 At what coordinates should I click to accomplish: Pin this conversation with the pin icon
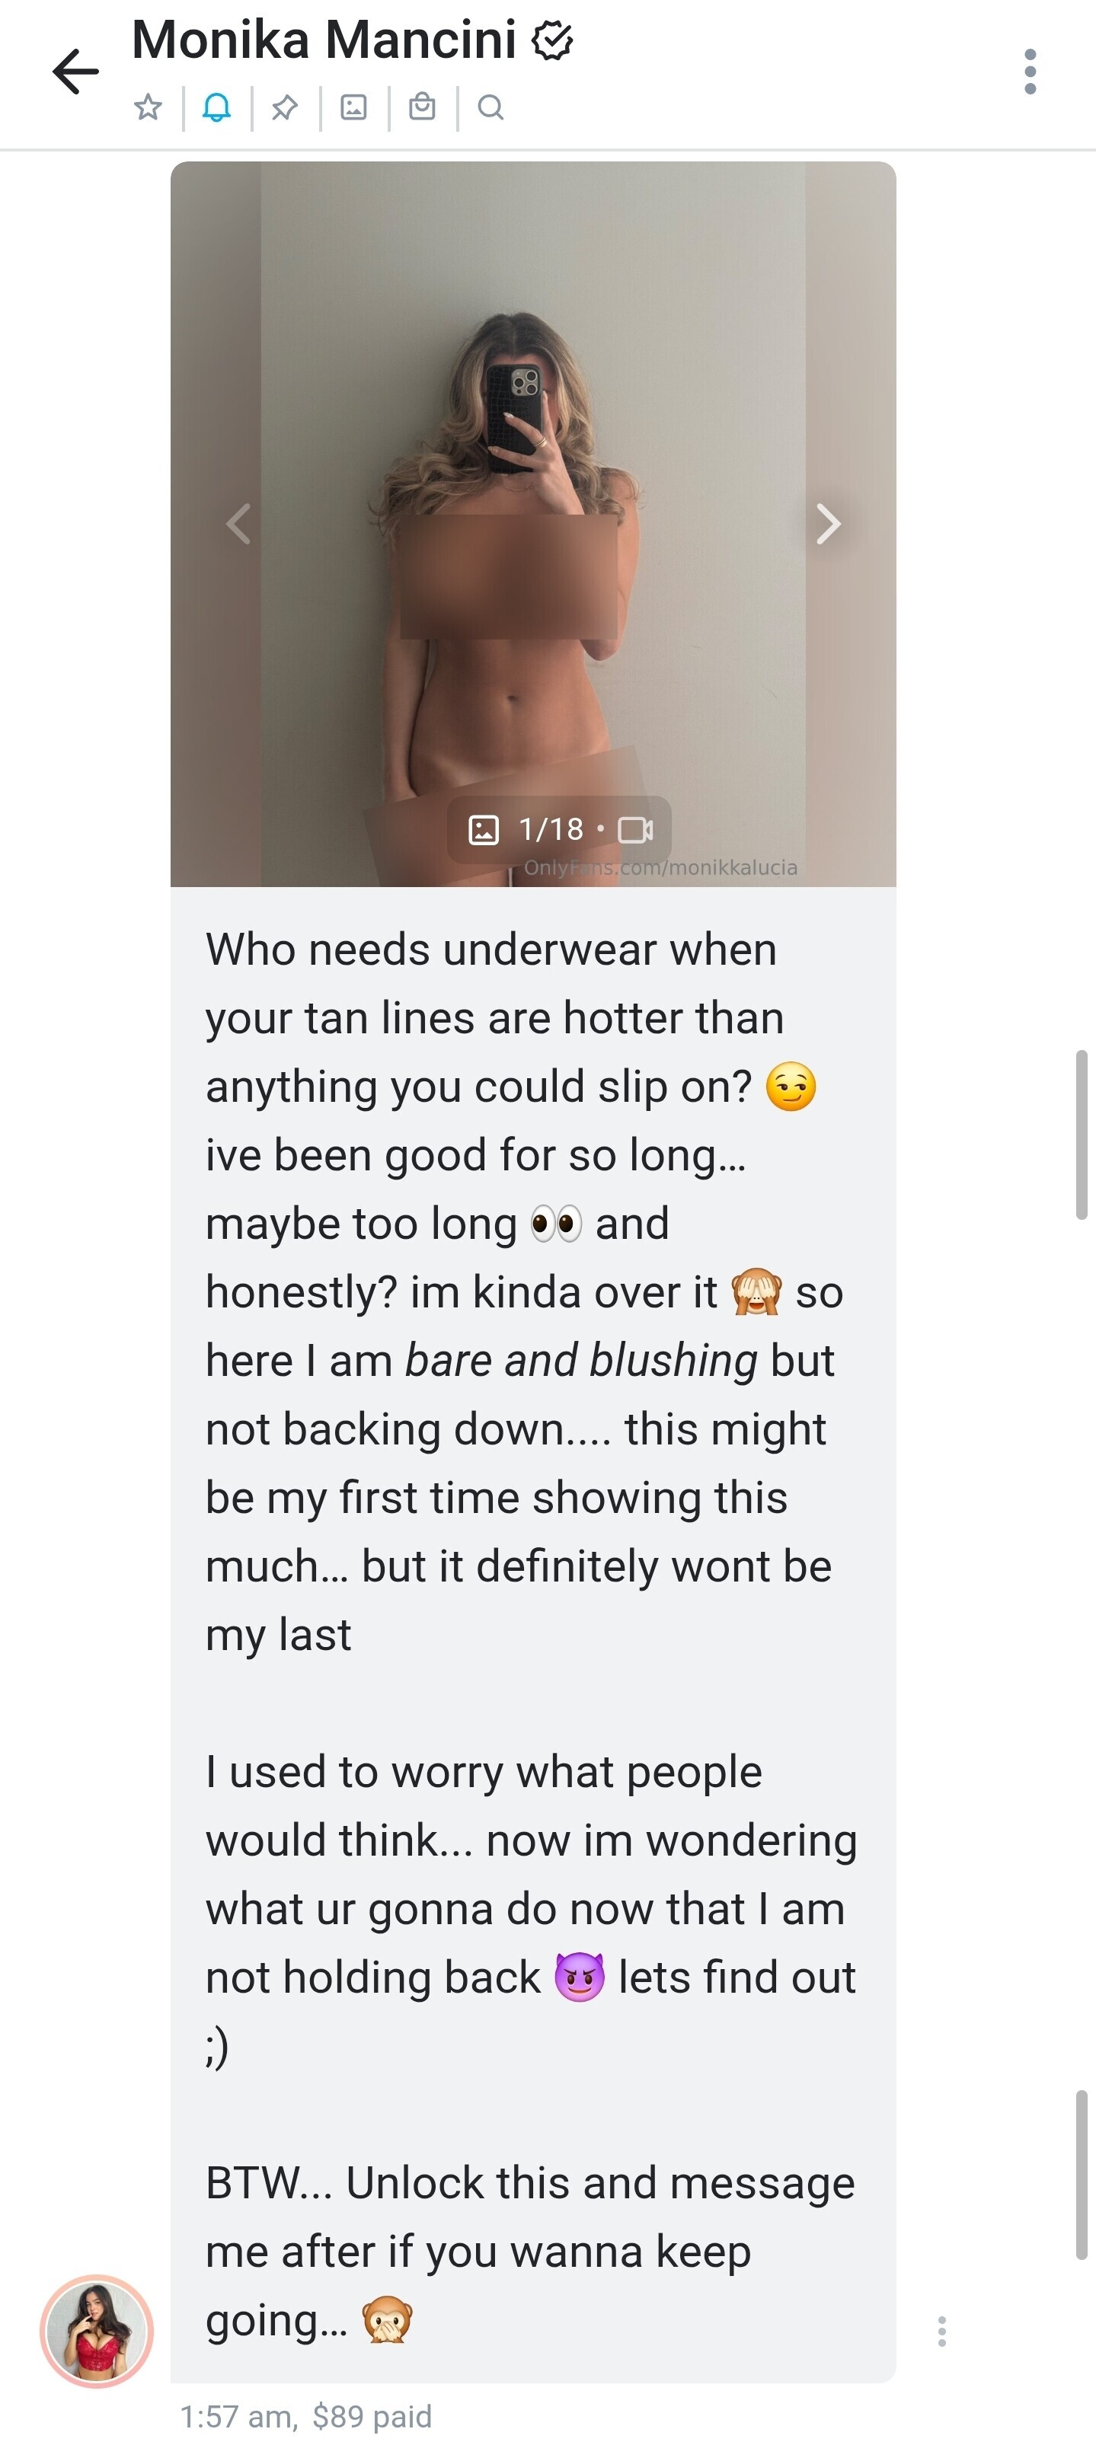pos(285,107)
